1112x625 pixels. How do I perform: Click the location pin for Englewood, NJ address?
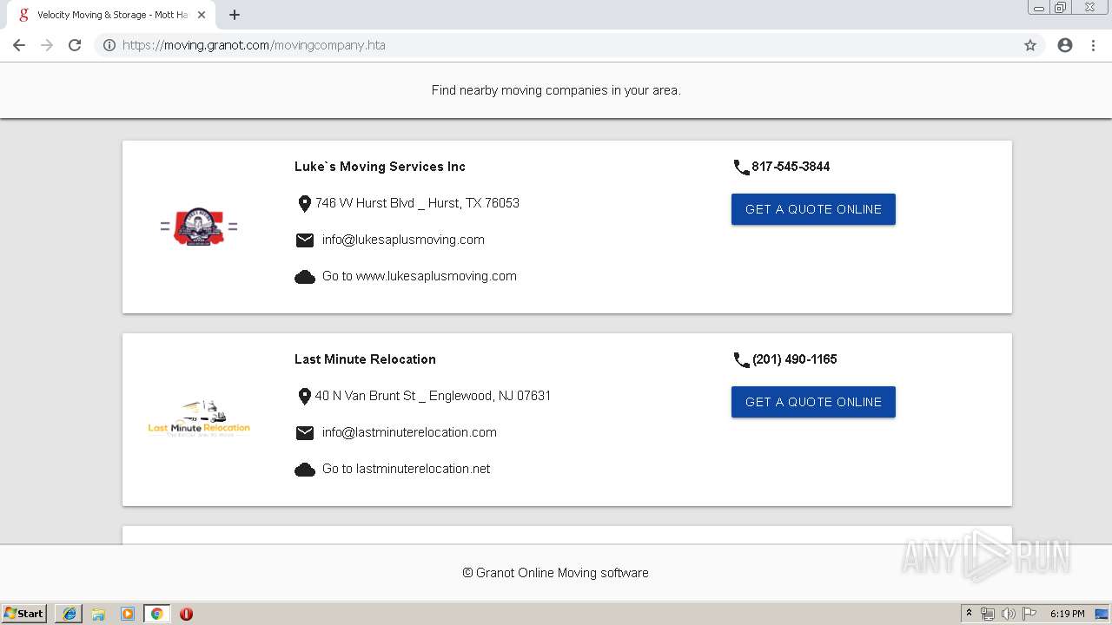304,397
